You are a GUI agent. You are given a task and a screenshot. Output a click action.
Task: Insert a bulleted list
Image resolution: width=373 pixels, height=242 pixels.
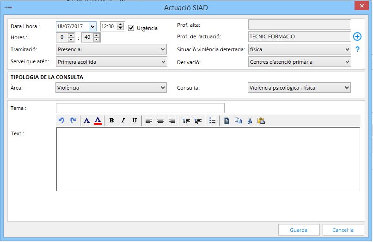point(212,121)
